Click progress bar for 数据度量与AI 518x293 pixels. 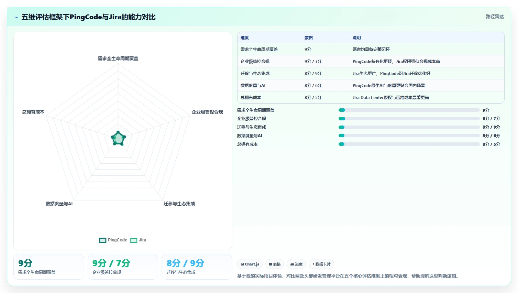(x=409, y=136)
